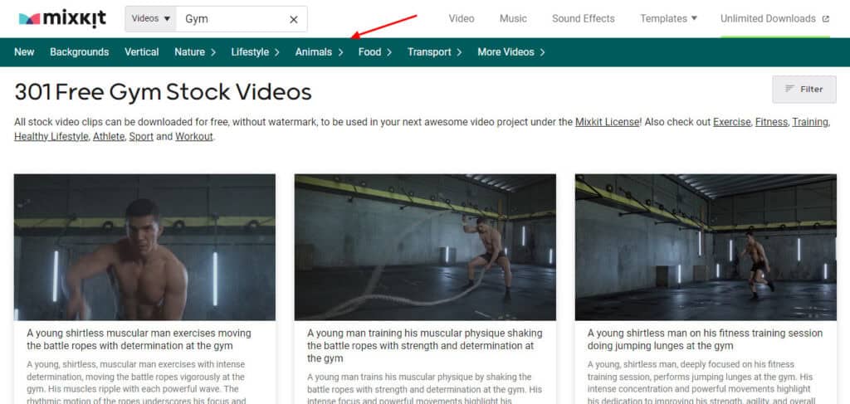Open the jumping lunges video thumbnail
Viewport: 850px width, 404px height.
tap(706, 246)
